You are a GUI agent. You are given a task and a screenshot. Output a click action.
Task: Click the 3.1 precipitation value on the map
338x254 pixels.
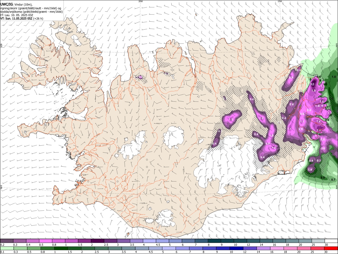(312, 84)
